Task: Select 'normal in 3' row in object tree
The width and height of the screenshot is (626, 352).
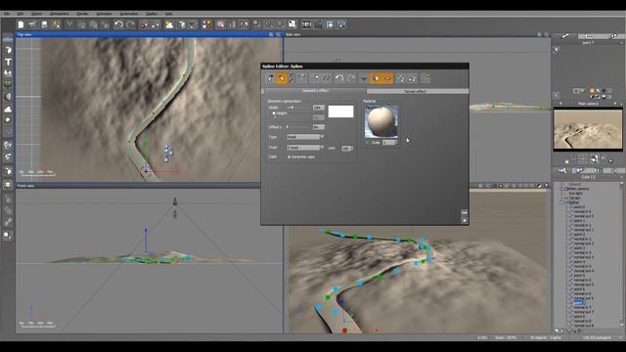Action: 583,252
